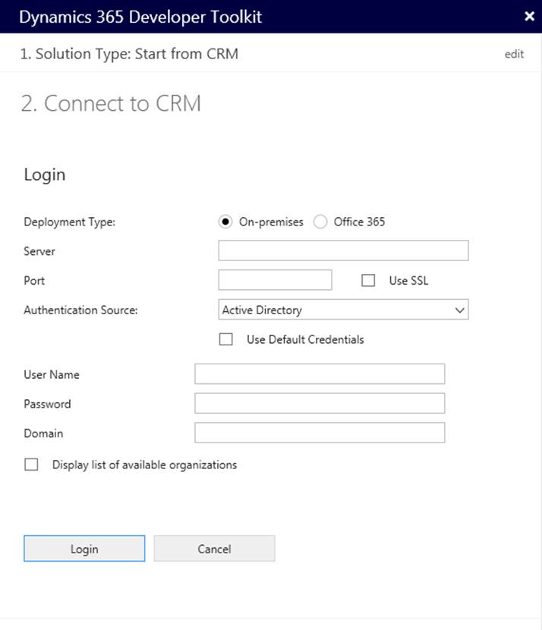Click the Login button
Screen dimensions: 542x630
tap(84, 549)
